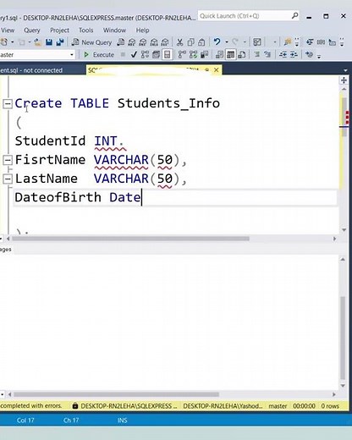The image size is (352, 440).
Task: Open the Window menu
Action: [x=114, y=30]
